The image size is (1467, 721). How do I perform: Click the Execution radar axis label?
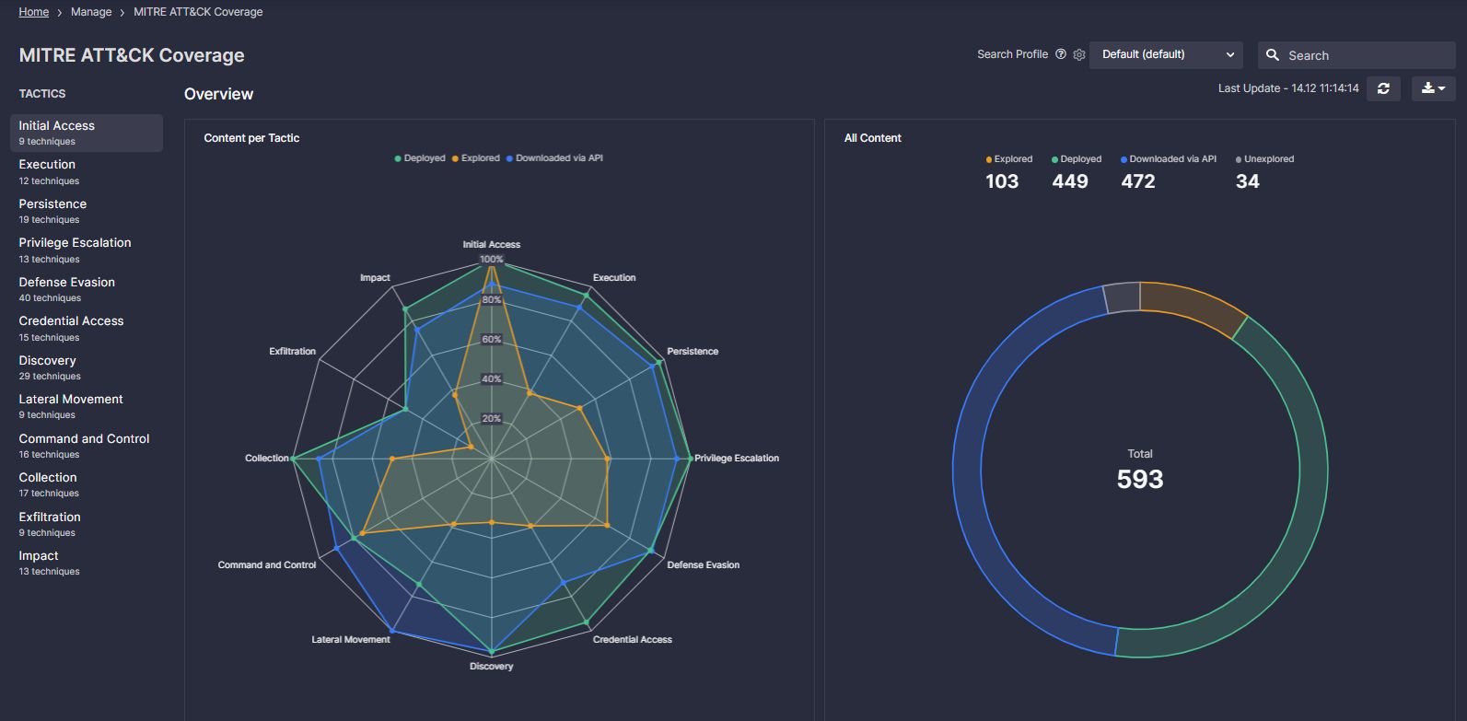614,278
